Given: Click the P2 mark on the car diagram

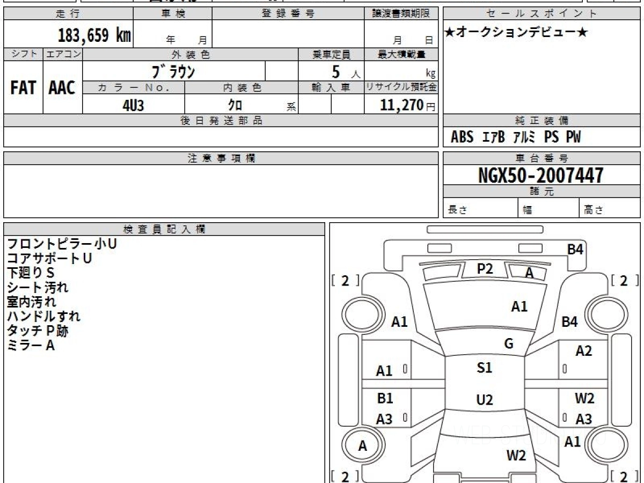Looking at the screenshot, I should pyautogui.click(x=485, y=269).
